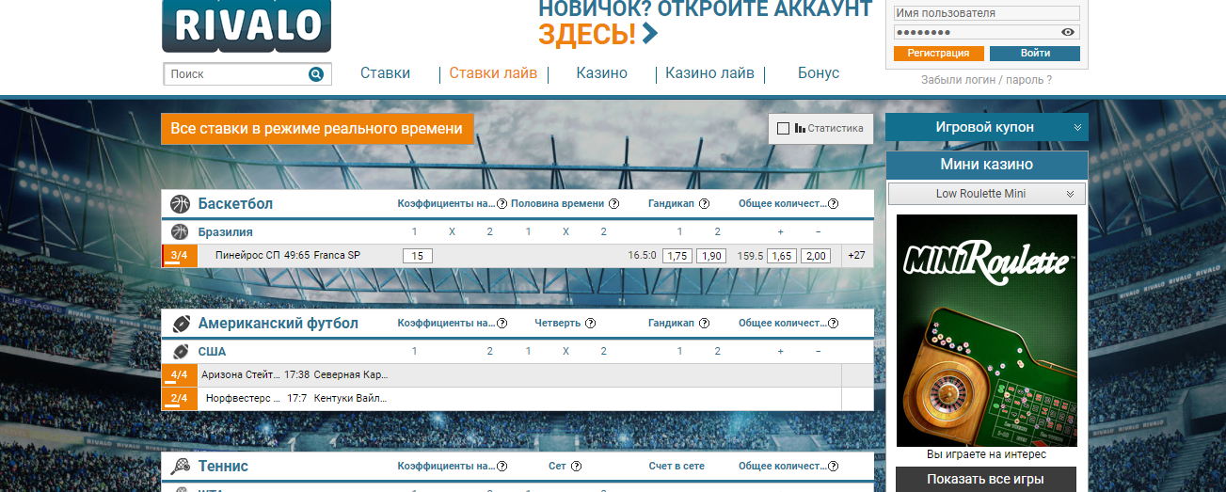Click the Статистика bar chart icon

click(x=800, y=128)
